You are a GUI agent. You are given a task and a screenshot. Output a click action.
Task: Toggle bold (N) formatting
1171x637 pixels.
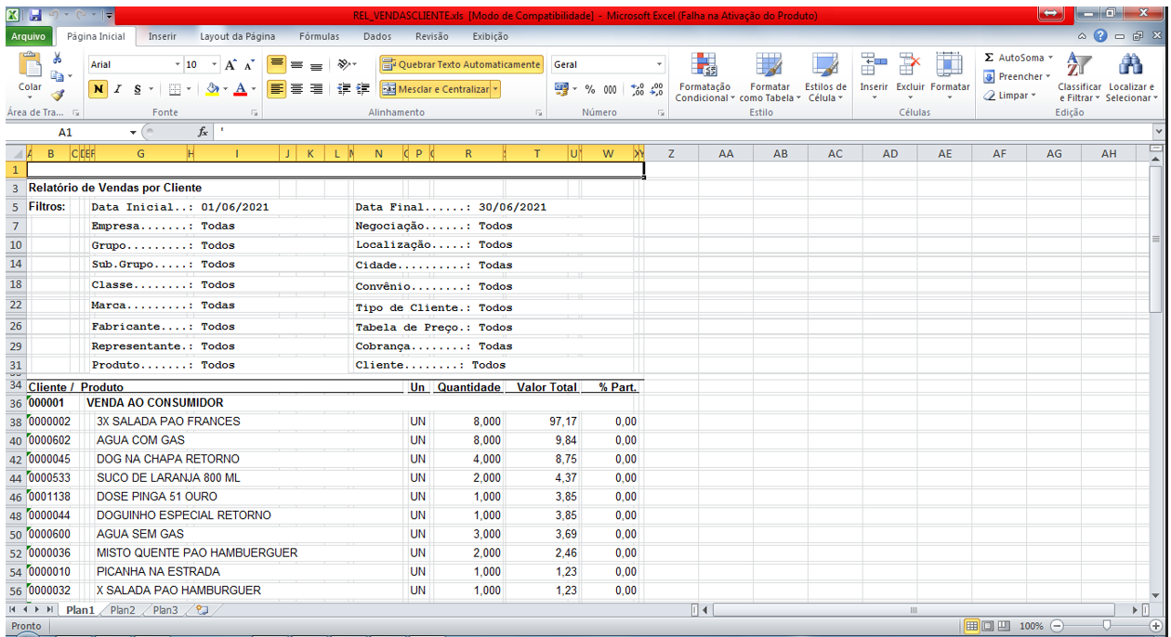tap(99, 89)
